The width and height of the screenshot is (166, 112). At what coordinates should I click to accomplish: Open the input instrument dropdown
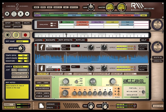tap(10, 107)
